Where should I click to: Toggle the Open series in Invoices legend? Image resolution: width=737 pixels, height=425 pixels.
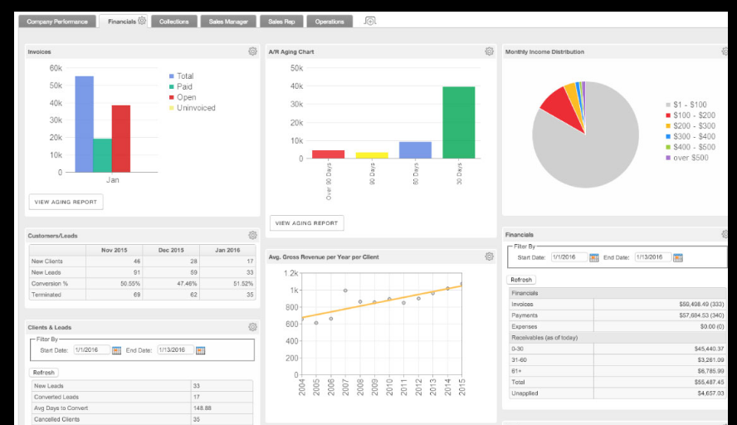click(185, 97)
